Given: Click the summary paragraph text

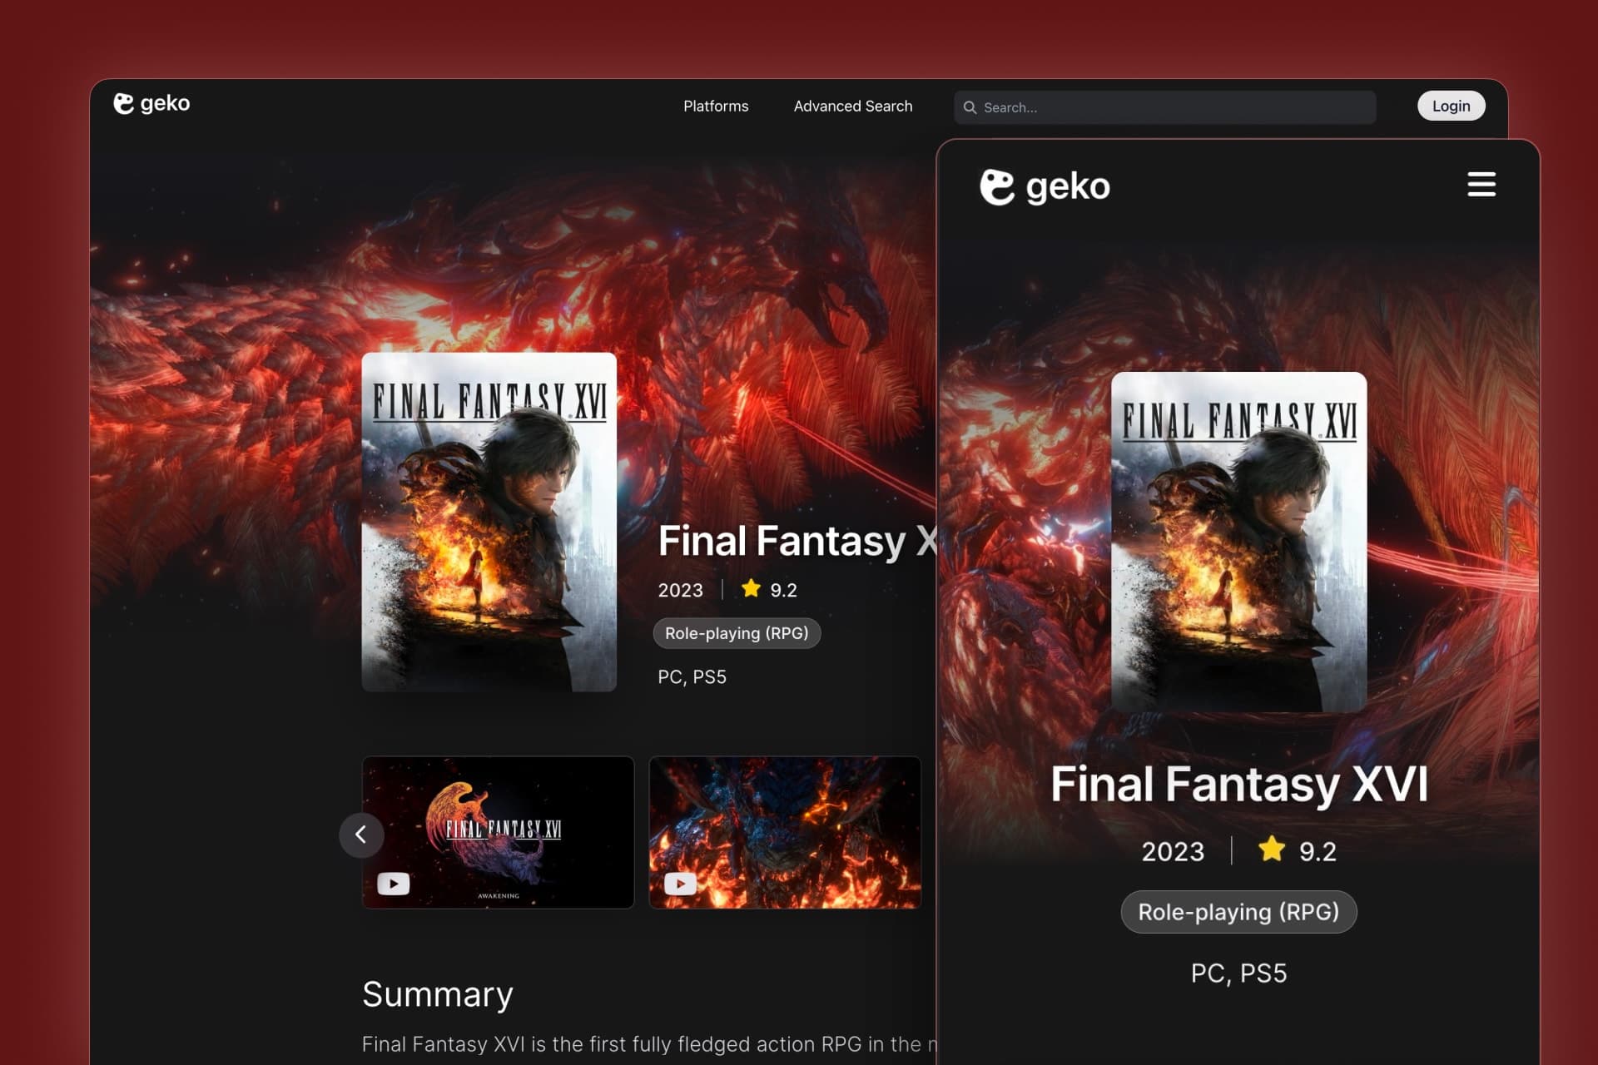Looking at the screenshot, I should click(x=649, y=1044).
